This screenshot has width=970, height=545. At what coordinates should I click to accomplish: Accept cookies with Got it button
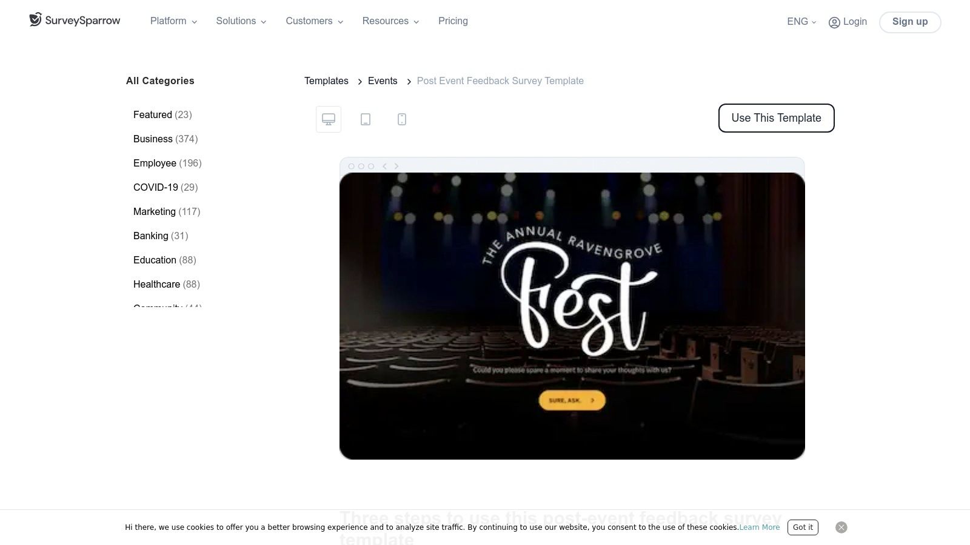(803, 527)
